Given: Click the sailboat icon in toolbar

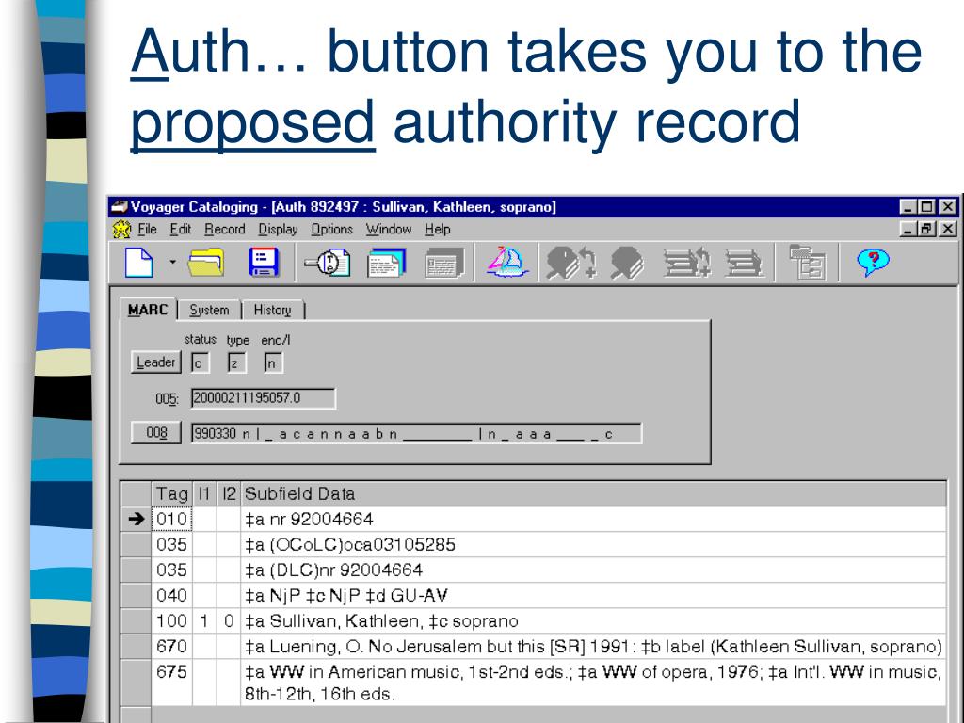Looking at the screenshot, I should (x=506, y=263).
